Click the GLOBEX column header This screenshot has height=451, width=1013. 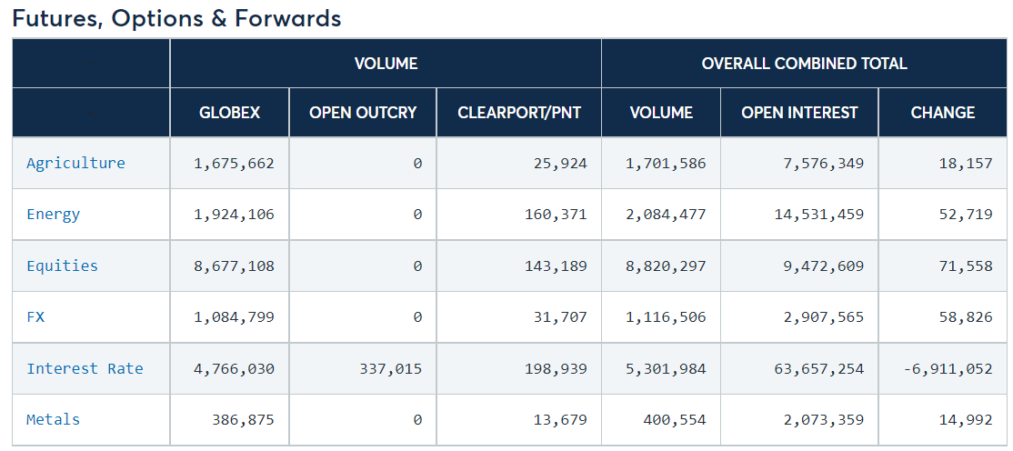(x=229, y=113)
